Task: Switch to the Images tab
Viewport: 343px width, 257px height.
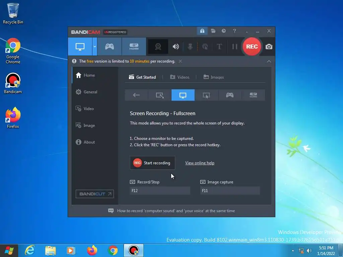Action: (213, 77)
